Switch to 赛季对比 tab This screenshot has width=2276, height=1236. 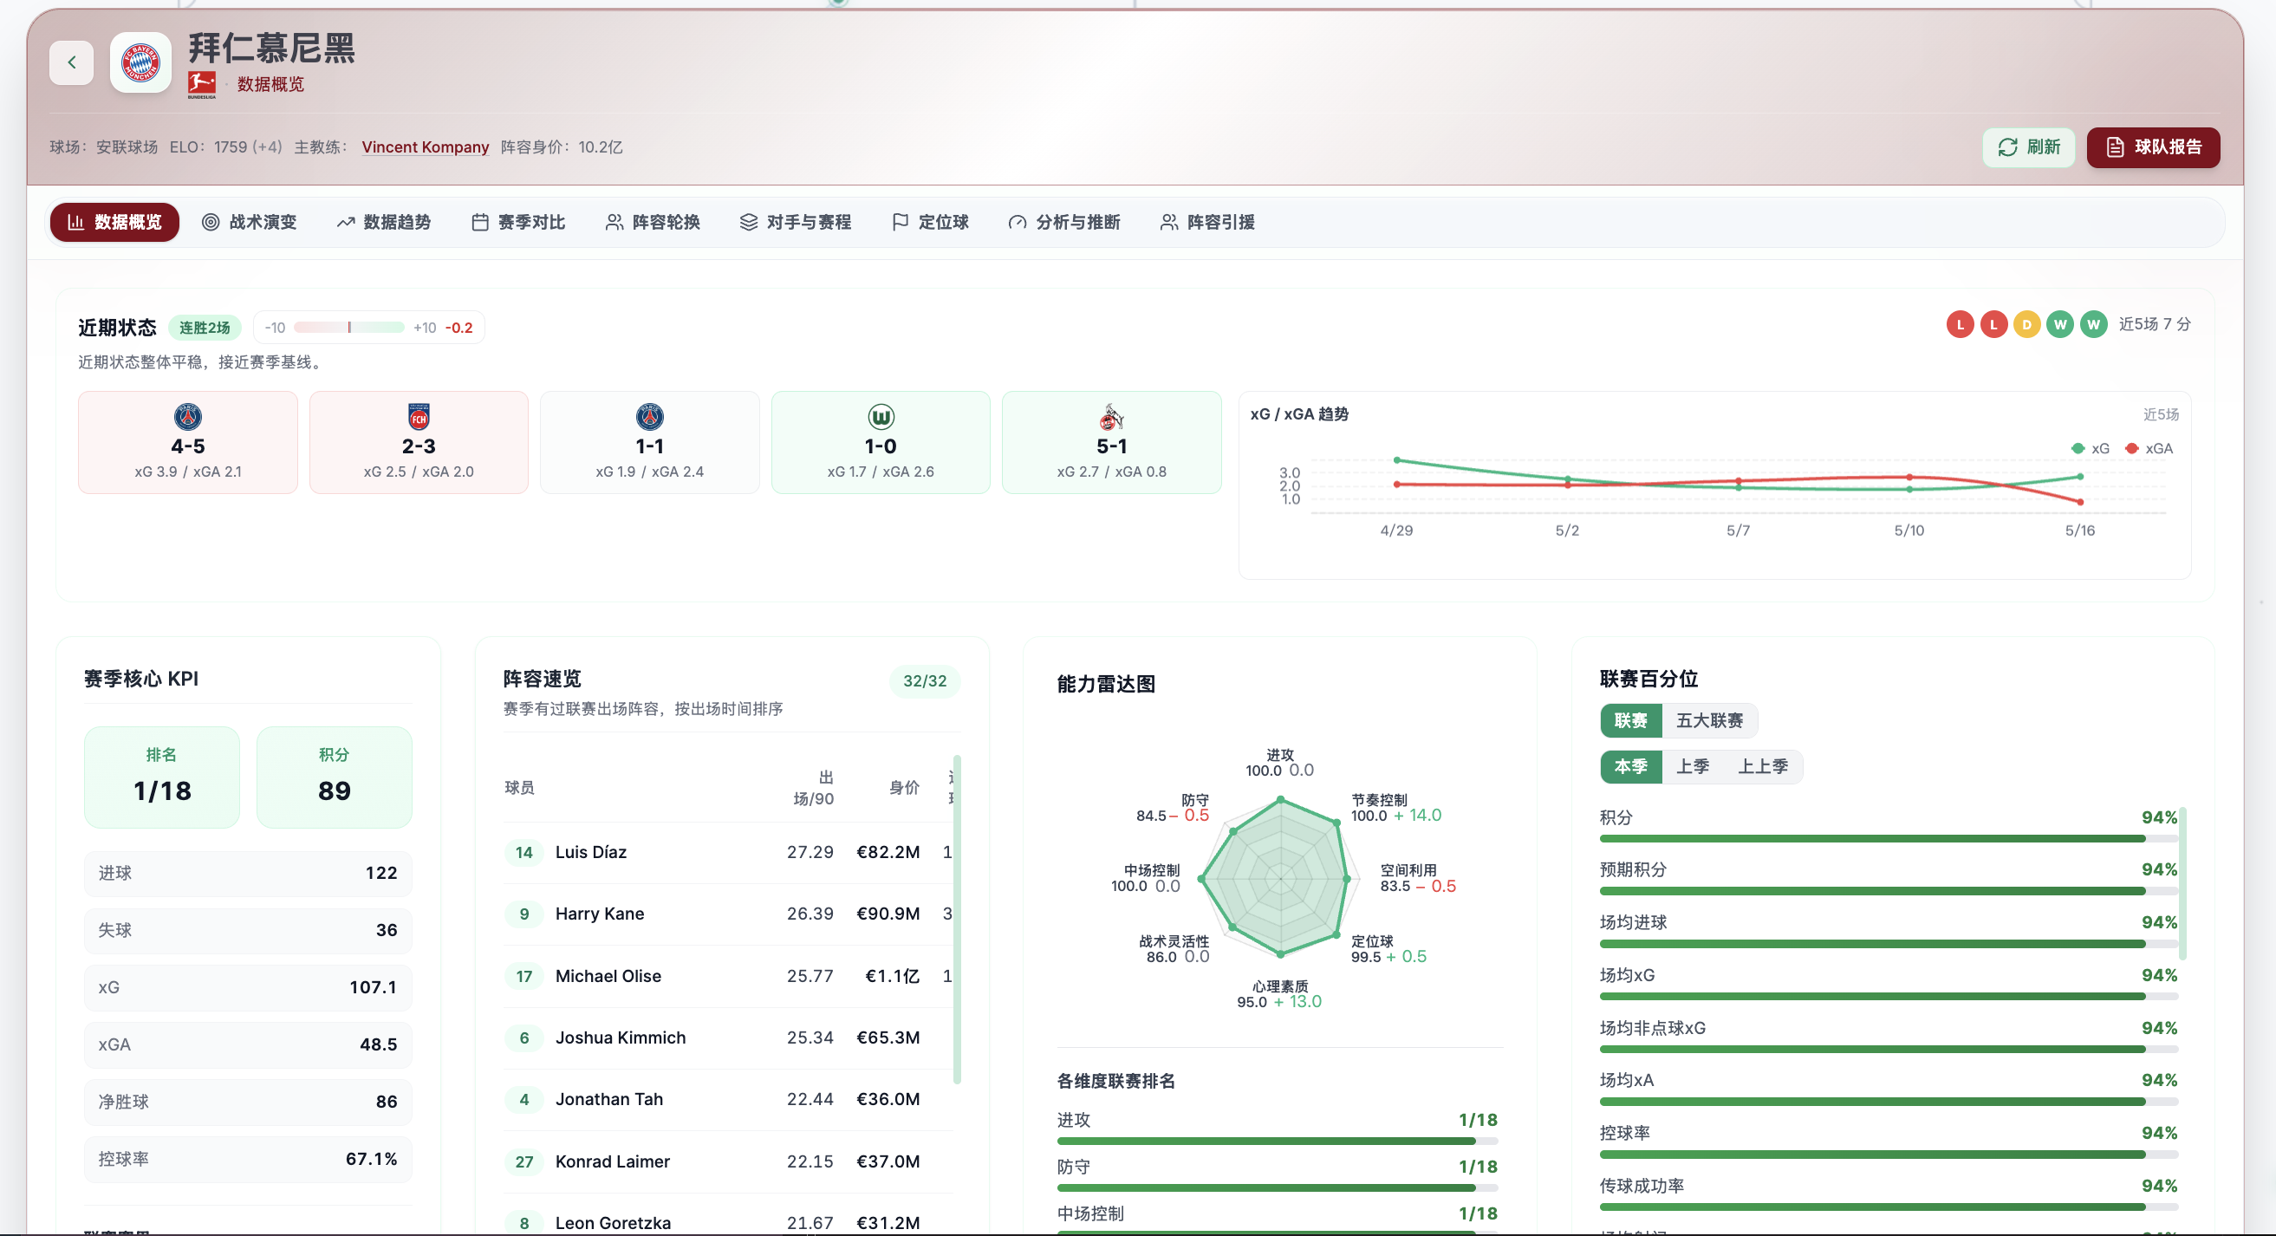(517, 222)
